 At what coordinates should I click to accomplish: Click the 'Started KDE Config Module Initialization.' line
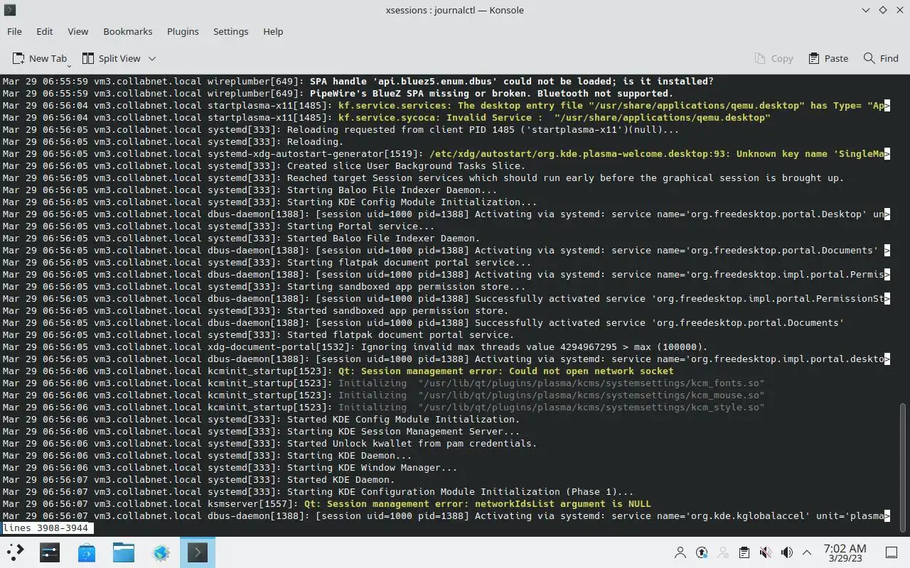tap(261, 419)
